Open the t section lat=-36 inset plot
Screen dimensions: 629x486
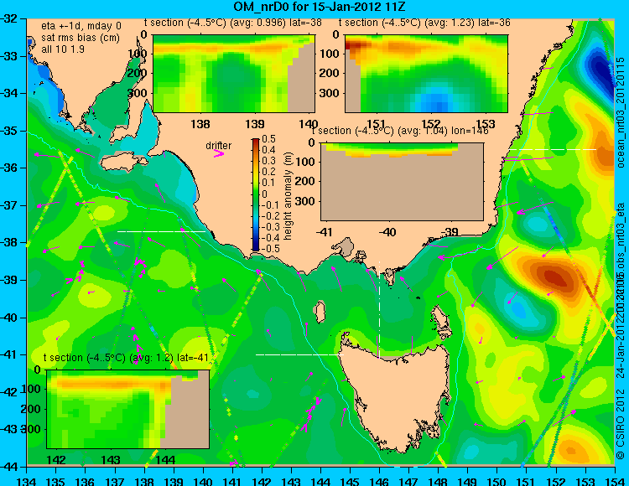(426, 74)
